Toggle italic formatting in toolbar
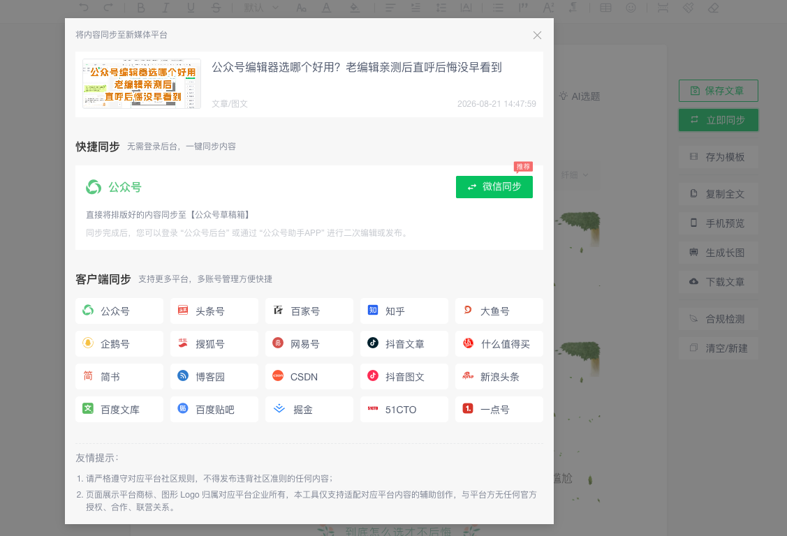Screen dimensions: 787x536 (166, 8)
